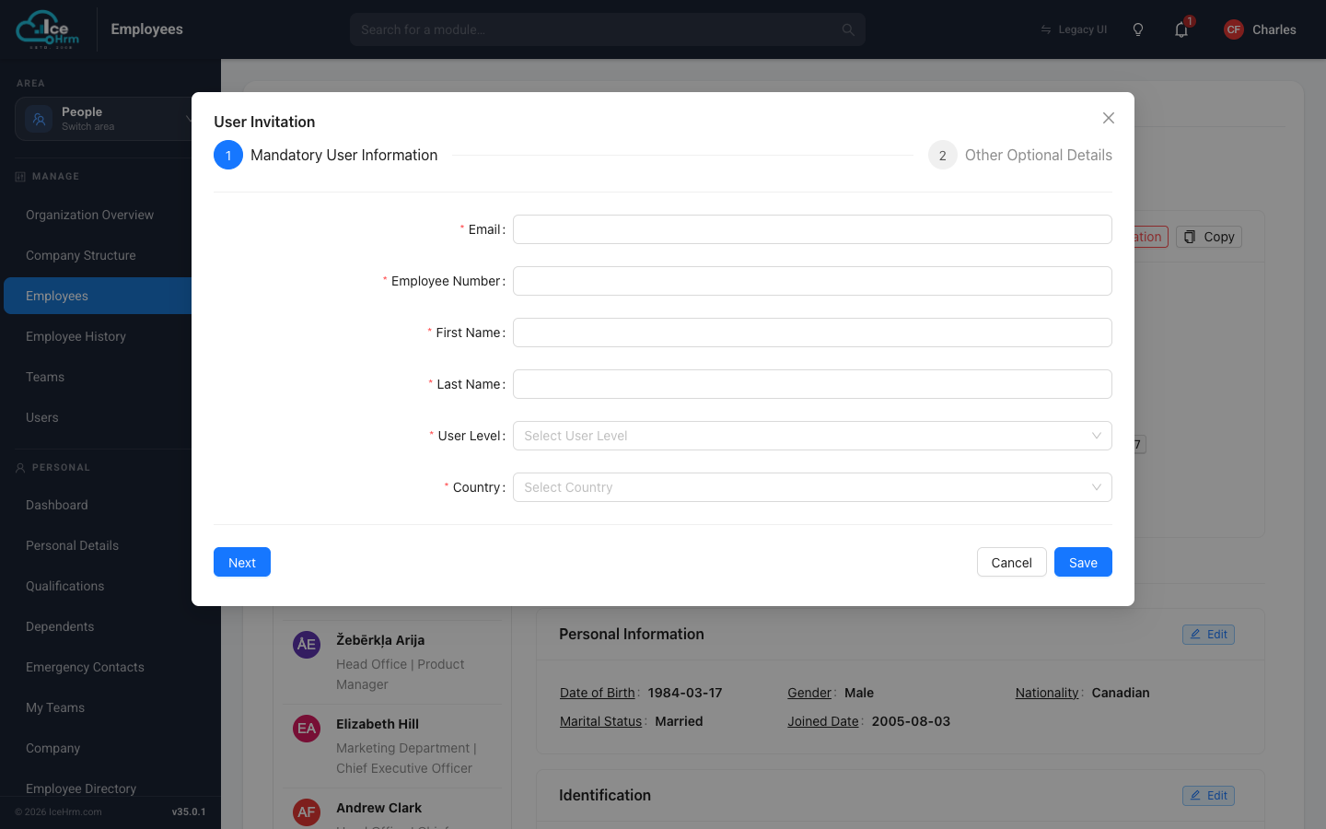Click the Search for a module box
The image size is (1326, 829).
[x=608, y=29]
